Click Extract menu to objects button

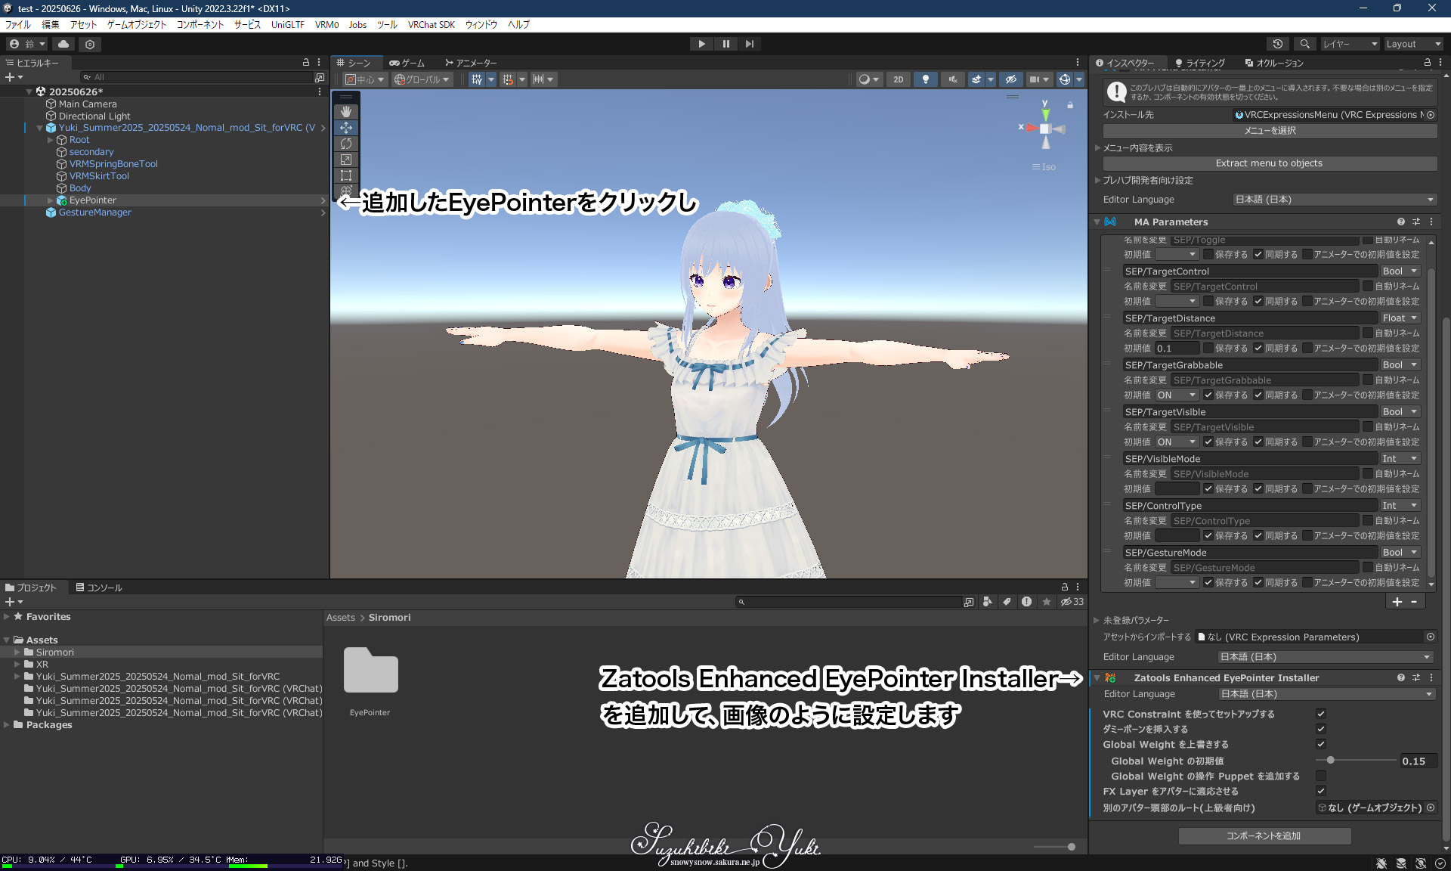[1269, 163]
